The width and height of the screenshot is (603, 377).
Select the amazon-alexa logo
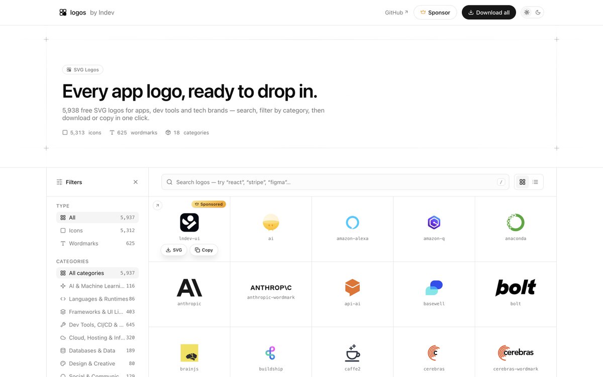point(352,222)
